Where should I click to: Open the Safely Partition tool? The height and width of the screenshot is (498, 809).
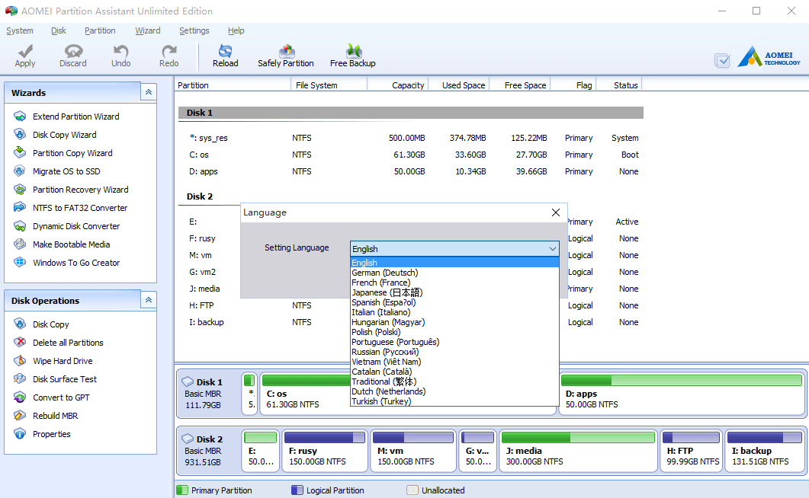coord(286,56)
